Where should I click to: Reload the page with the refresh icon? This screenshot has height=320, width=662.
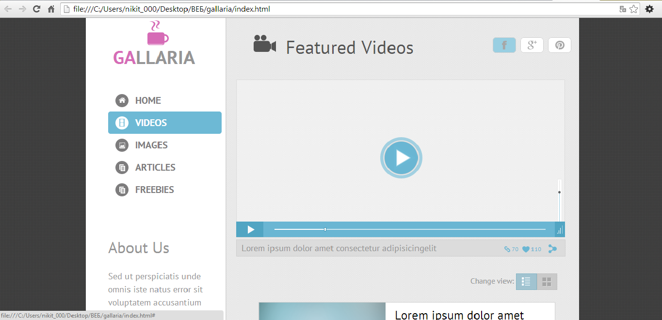pos(36,9)
